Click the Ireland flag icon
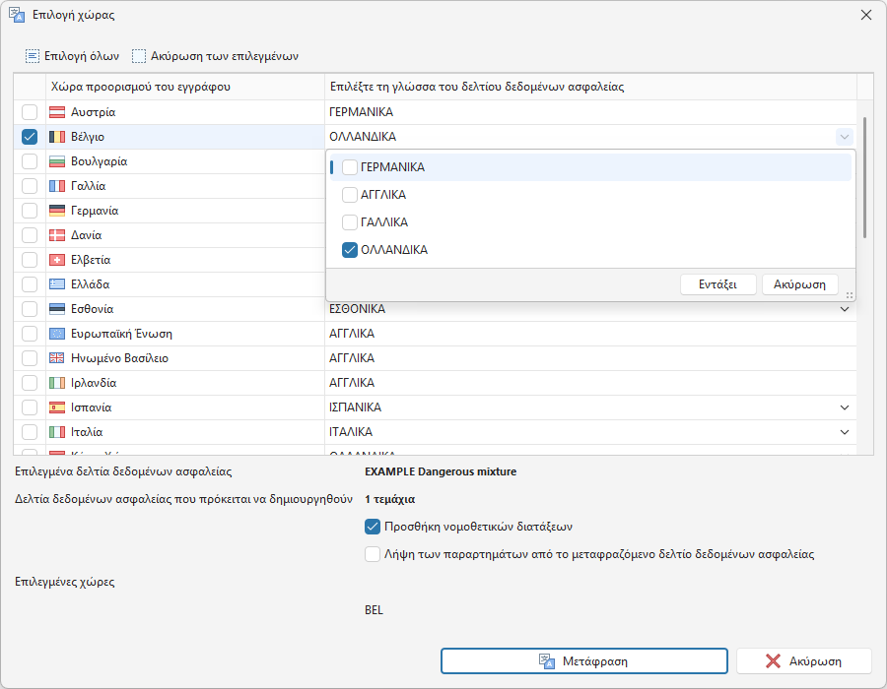The image size is (887, 689). [57, 383]
